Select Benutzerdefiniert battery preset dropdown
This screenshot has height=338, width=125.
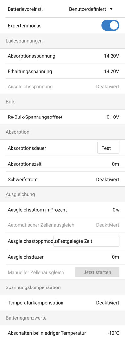91,9
